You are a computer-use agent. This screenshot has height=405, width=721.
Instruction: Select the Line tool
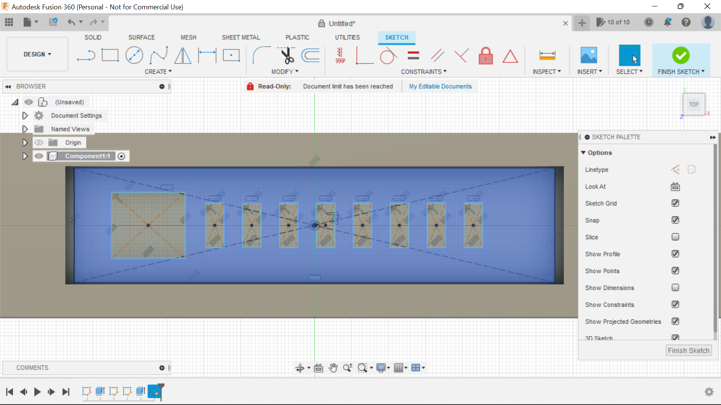86,55
